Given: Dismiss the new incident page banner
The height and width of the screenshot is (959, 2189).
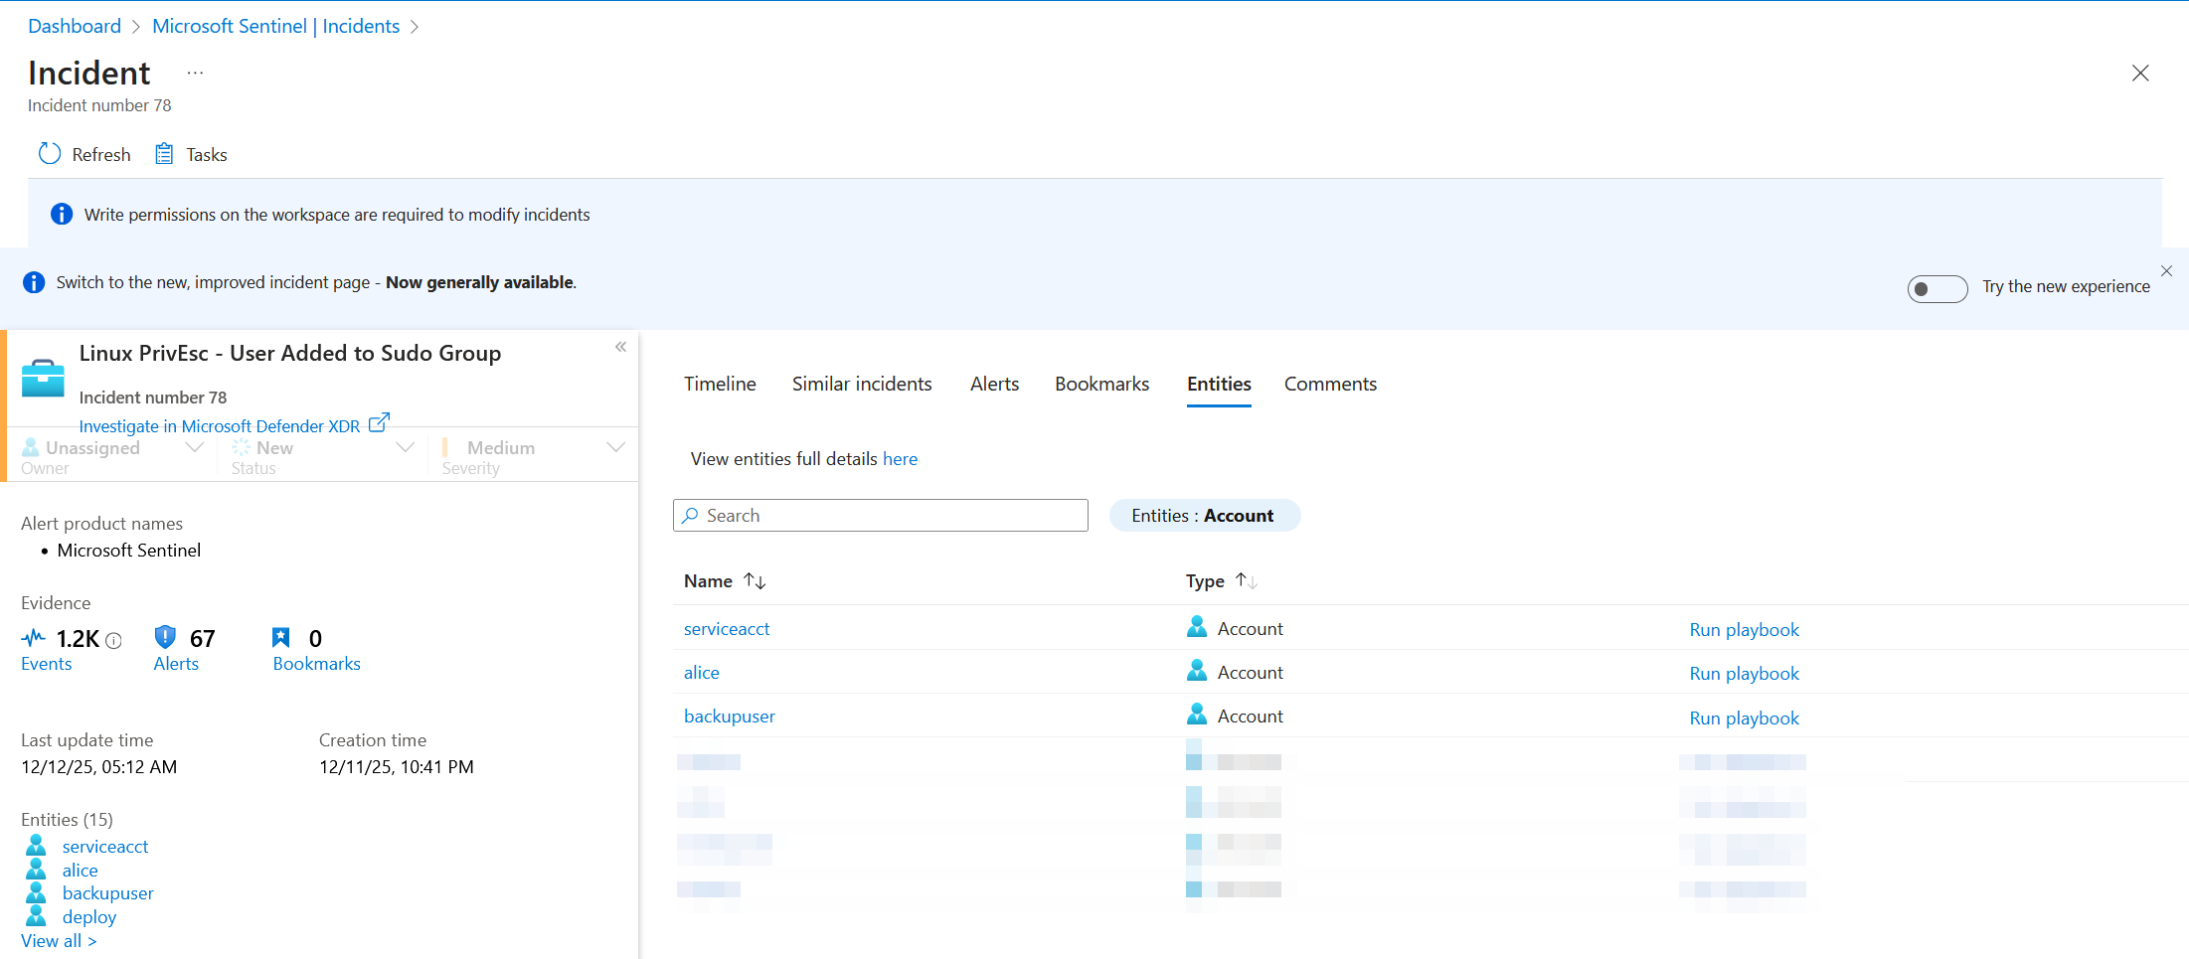Looking at the screenshot, I should (2166, 271).
